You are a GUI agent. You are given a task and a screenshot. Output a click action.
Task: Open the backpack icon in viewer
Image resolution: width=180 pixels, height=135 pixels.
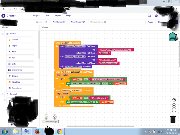[x=173, y=37]
